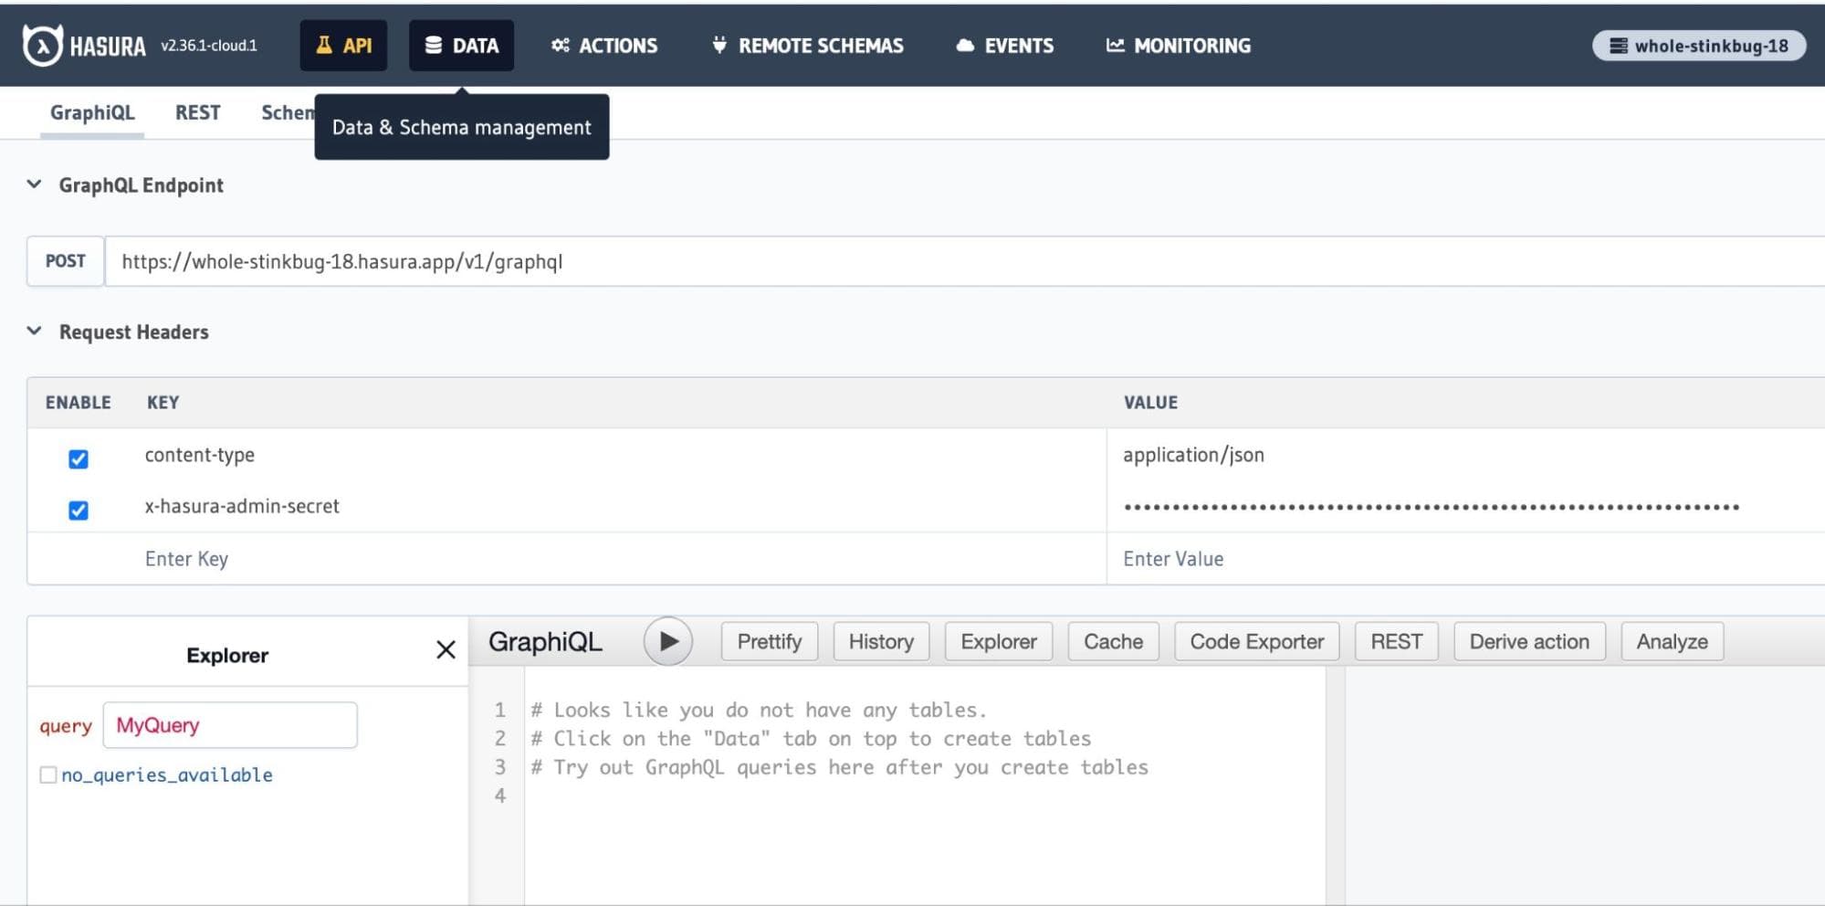1825x906 pixels.
Task: Close the Explorer panel
Action: pyautogui.click(x=446, y=649)
